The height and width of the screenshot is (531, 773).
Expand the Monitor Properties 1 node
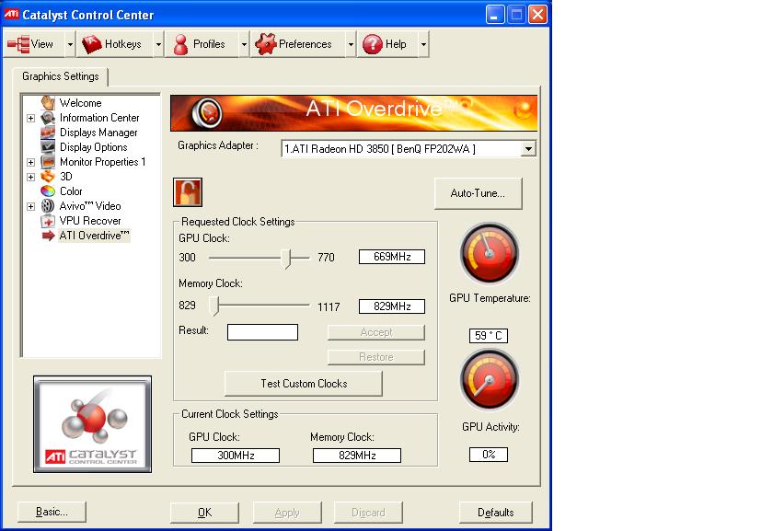[30, 162]
